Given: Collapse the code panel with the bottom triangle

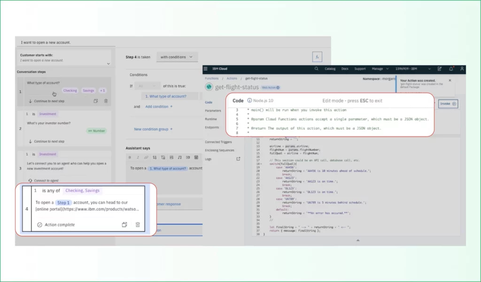Looking at the screenshot, I should 357,240.
